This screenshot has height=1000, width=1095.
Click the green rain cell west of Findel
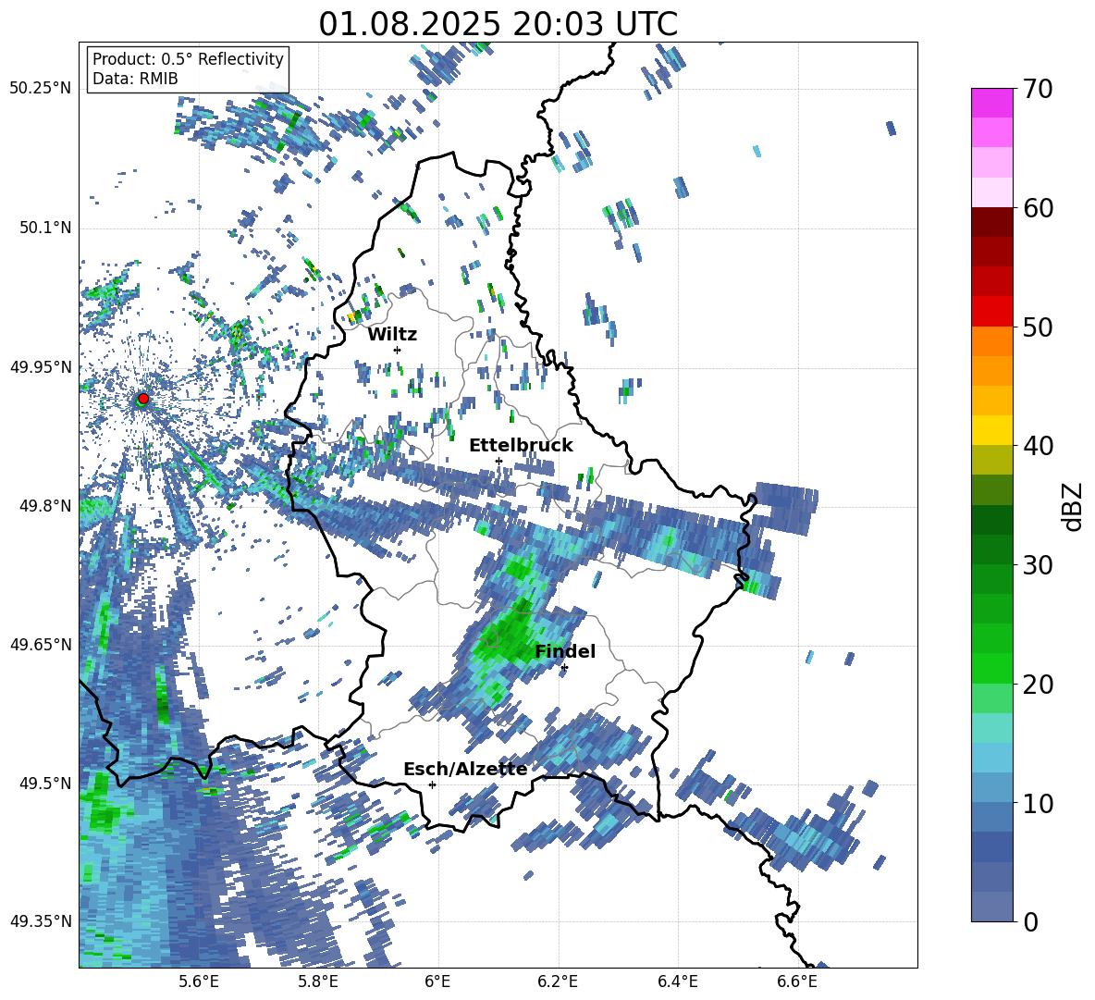(506, 634)
